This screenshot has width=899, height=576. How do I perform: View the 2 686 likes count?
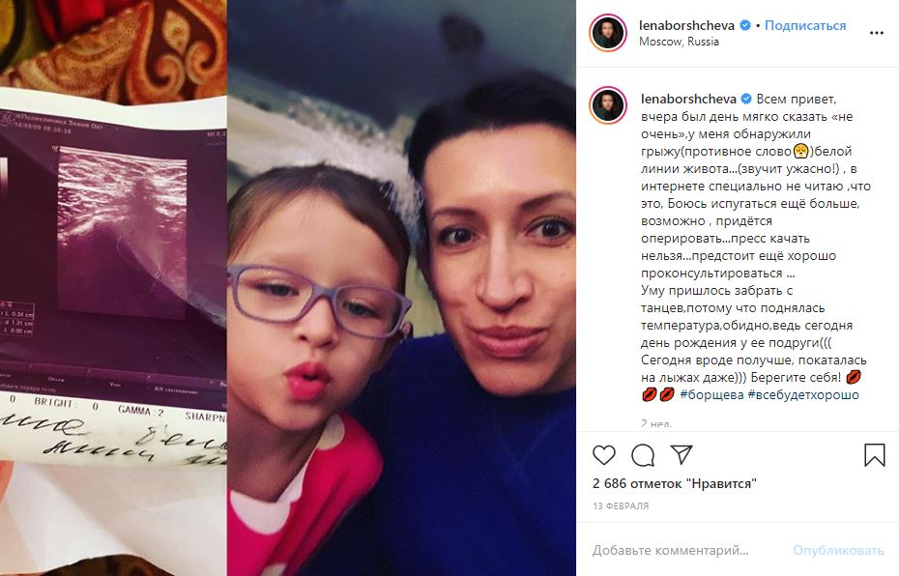tap(675, 483)
